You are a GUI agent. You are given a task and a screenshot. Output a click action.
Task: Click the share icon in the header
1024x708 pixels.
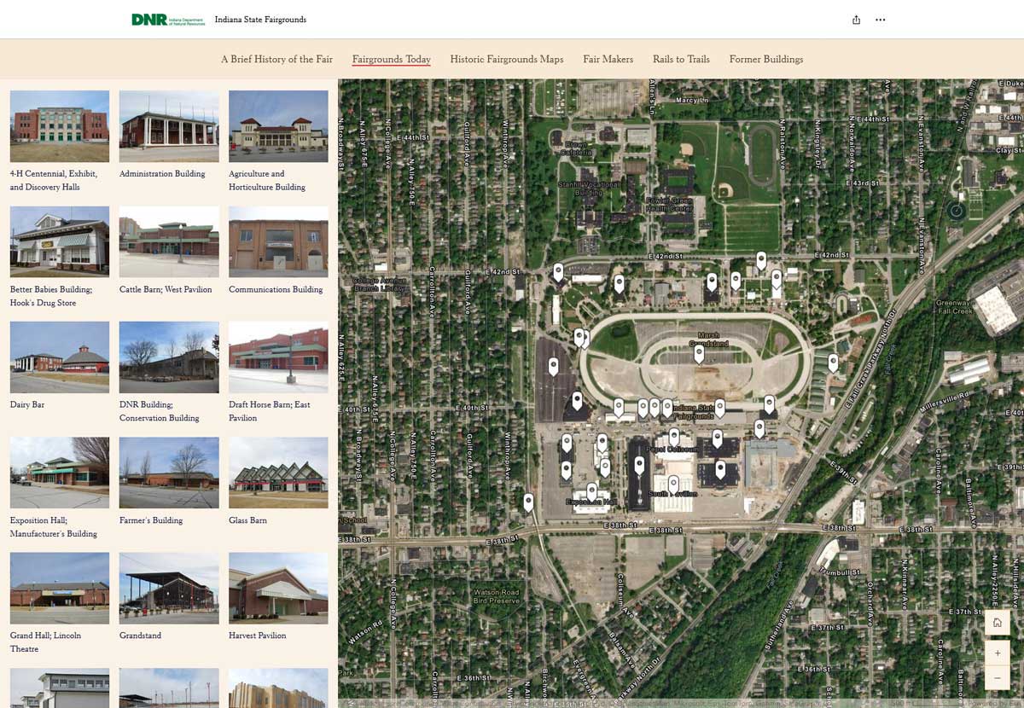point(856,19)
